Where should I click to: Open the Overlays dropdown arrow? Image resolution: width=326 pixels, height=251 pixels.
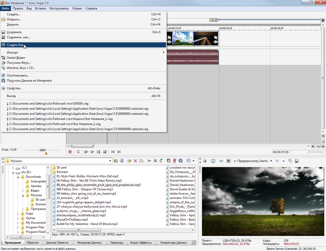tap(283, 161)
